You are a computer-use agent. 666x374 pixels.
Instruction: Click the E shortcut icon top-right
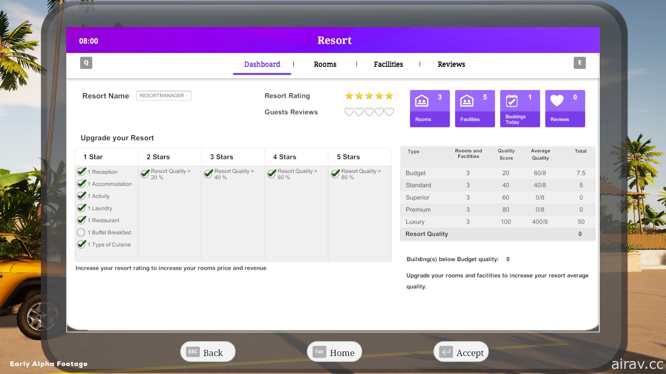coord(580,63)
